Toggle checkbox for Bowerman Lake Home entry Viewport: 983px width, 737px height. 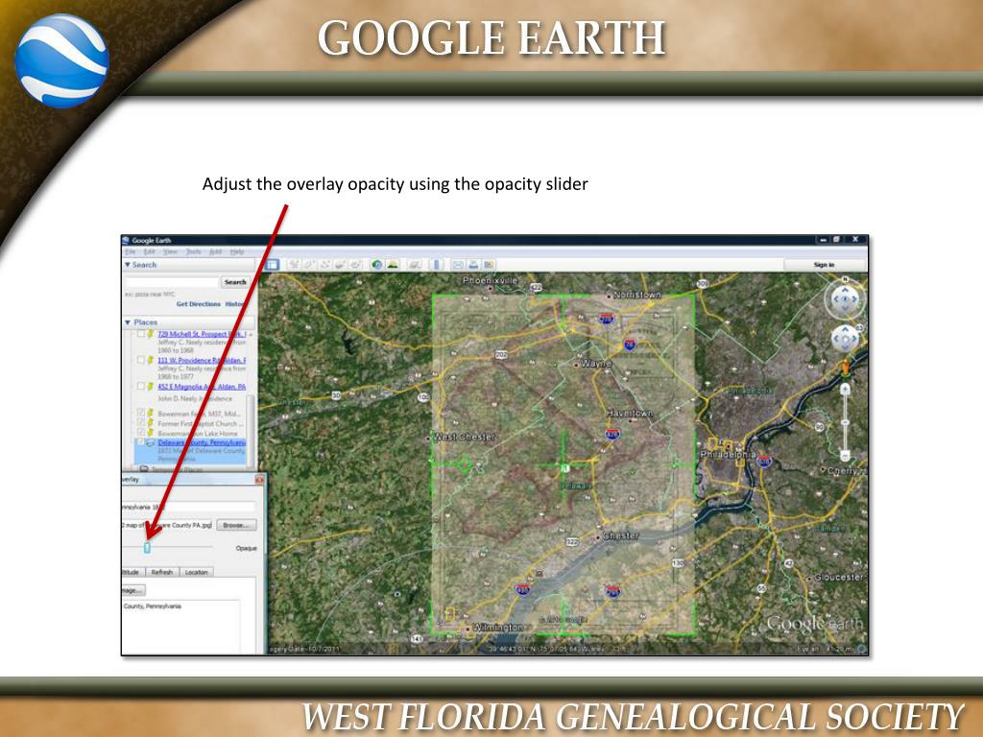[x=141, y=432]
